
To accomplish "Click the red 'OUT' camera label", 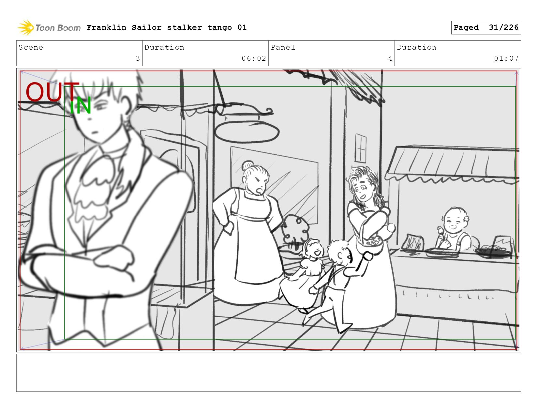I will [52, 92].
